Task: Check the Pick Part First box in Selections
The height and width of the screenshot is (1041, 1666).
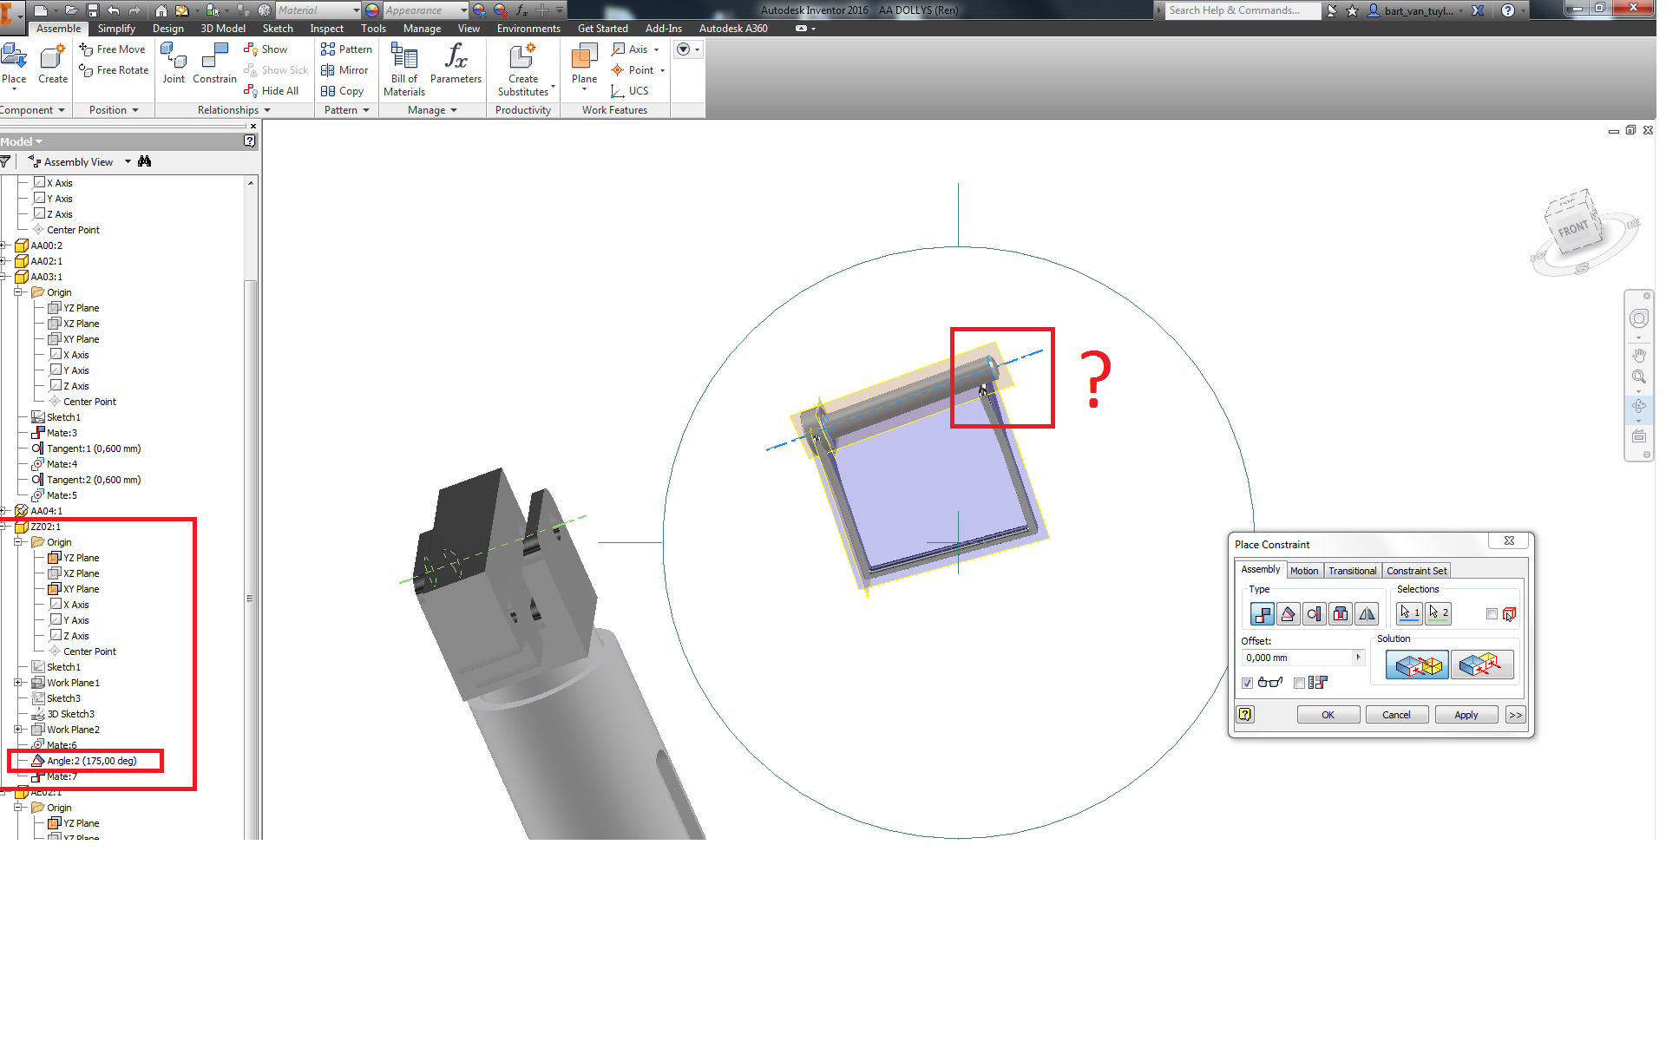Action: (x=1492, y=613)
